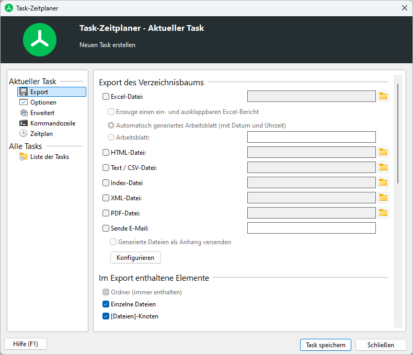This screenshot has height=355, width=413.
Task: Click the Index-Datei path field
Action: (312, 182)
